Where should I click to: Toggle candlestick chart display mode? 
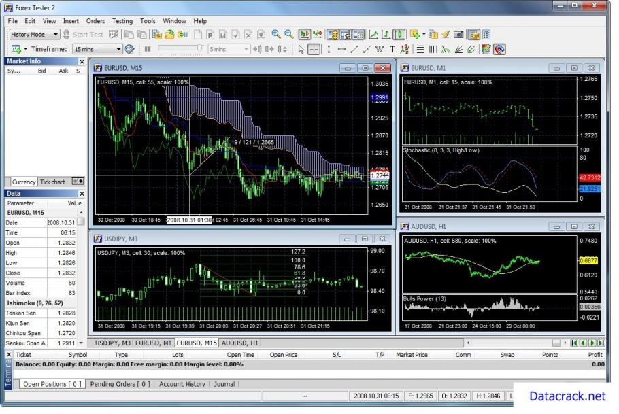coord(399,34)
